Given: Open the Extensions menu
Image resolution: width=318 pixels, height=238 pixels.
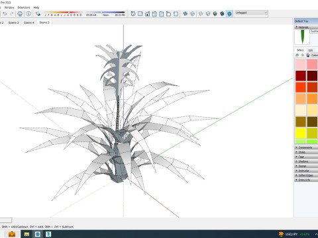Looking at the screenshot, I should pyautogui.click(x=24, y=7).
